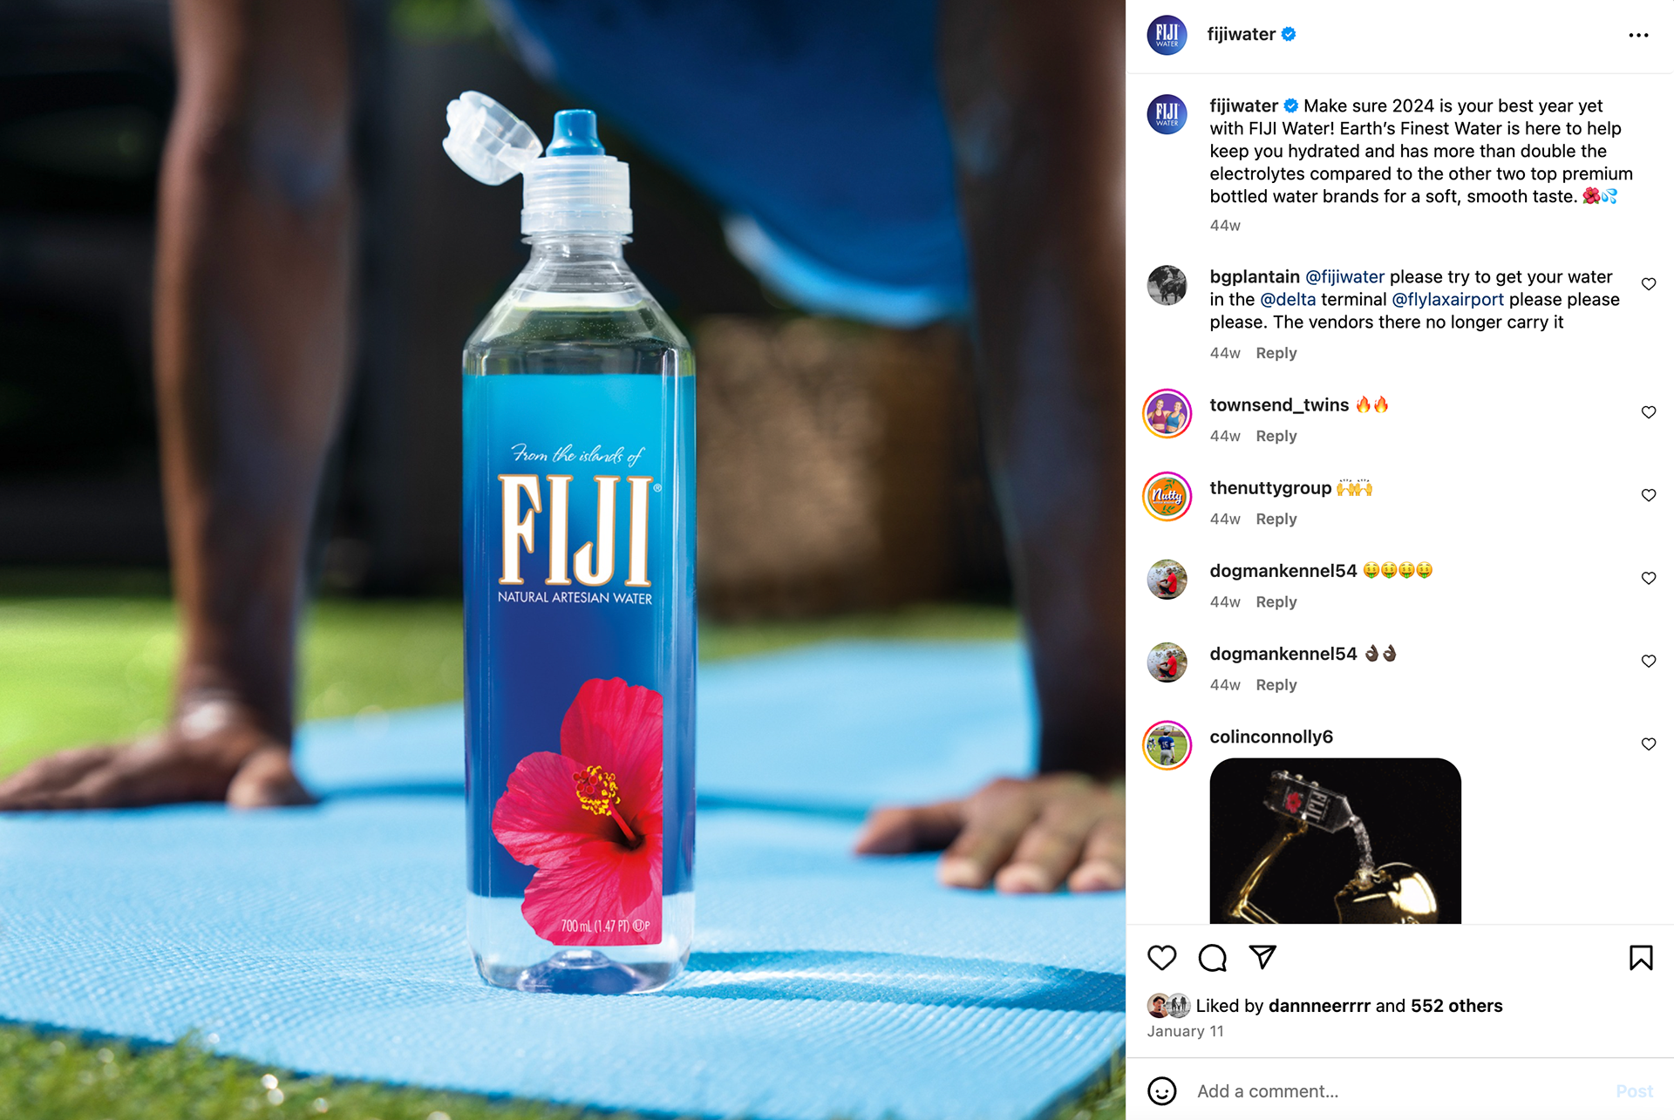Reply to bgplantain's comment
This screenshot has height=1120, width=1674.
point(1276,353)
